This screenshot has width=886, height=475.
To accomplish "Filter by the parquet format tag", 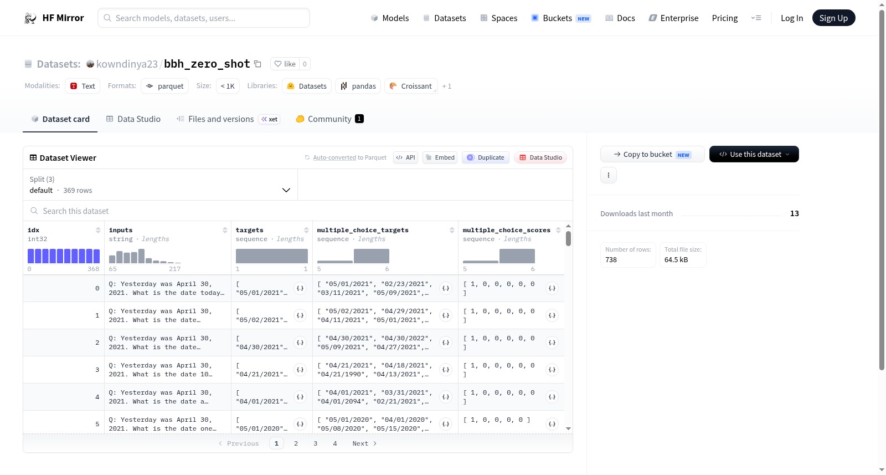I will pyautogui.click(x=165, y=86).
